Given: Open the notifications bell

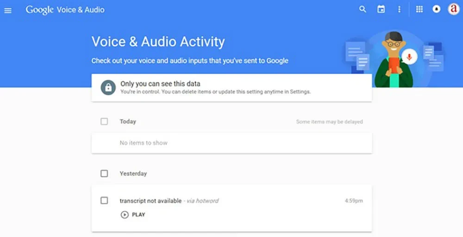Looking at the screenshot, I should [x=437, y=9].
